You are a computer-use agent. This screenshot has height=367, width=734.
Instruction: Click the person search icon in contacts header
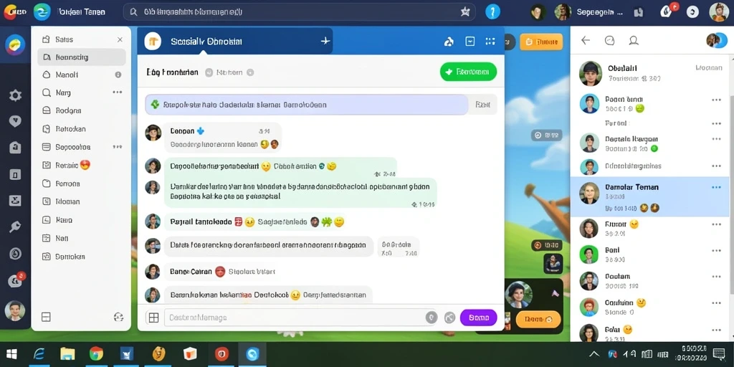tap(634, 40)
